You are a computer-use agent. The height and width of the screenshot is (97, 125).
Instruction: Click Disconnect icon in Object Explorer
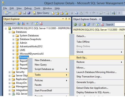pos(23,24)
